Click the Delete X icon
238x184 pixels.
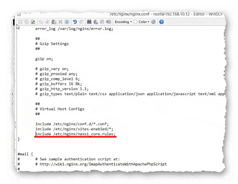(x=61, y=22)
